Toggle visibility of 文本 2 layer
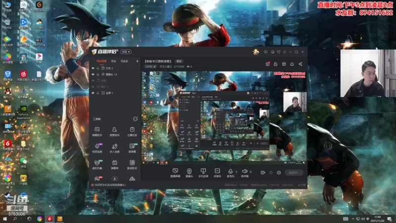396x223 pixels. point(93,68)
